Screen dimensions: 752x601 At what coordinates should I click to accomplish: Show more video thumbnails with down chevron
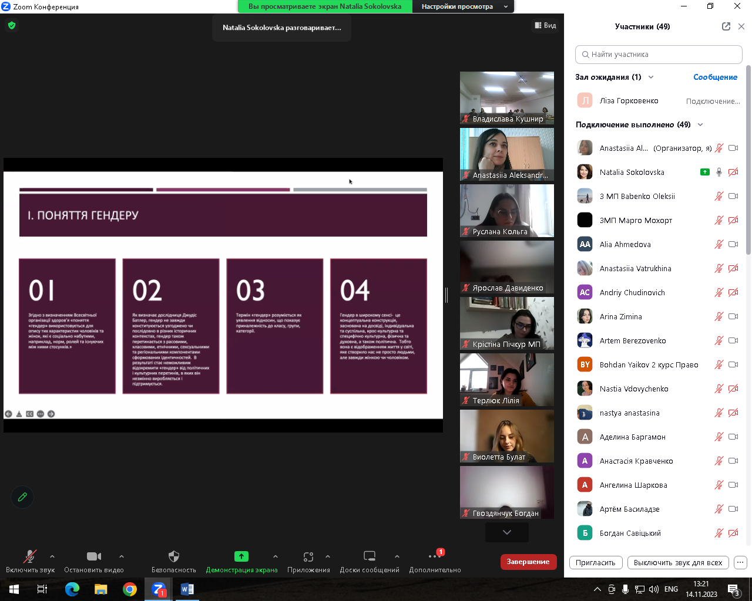507,532
